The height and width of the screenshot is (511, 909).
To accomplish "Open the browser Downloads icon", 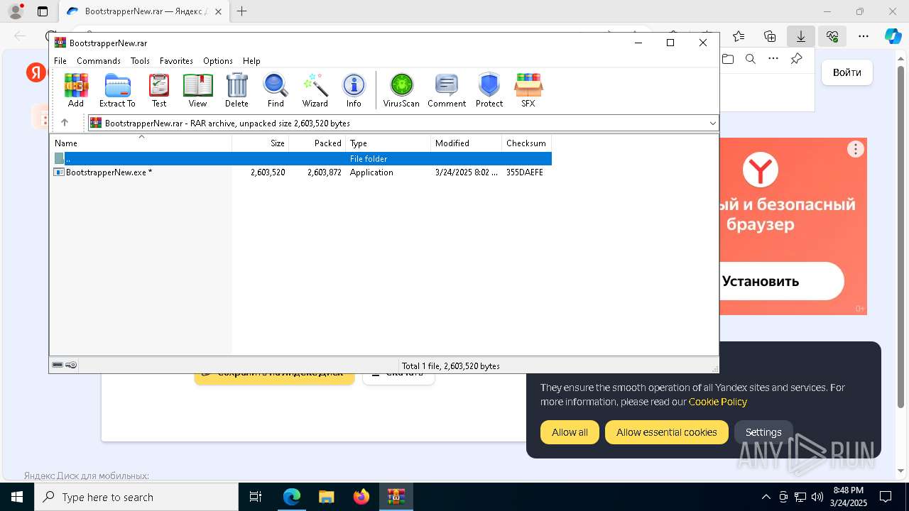I will (x=801, y=36).
